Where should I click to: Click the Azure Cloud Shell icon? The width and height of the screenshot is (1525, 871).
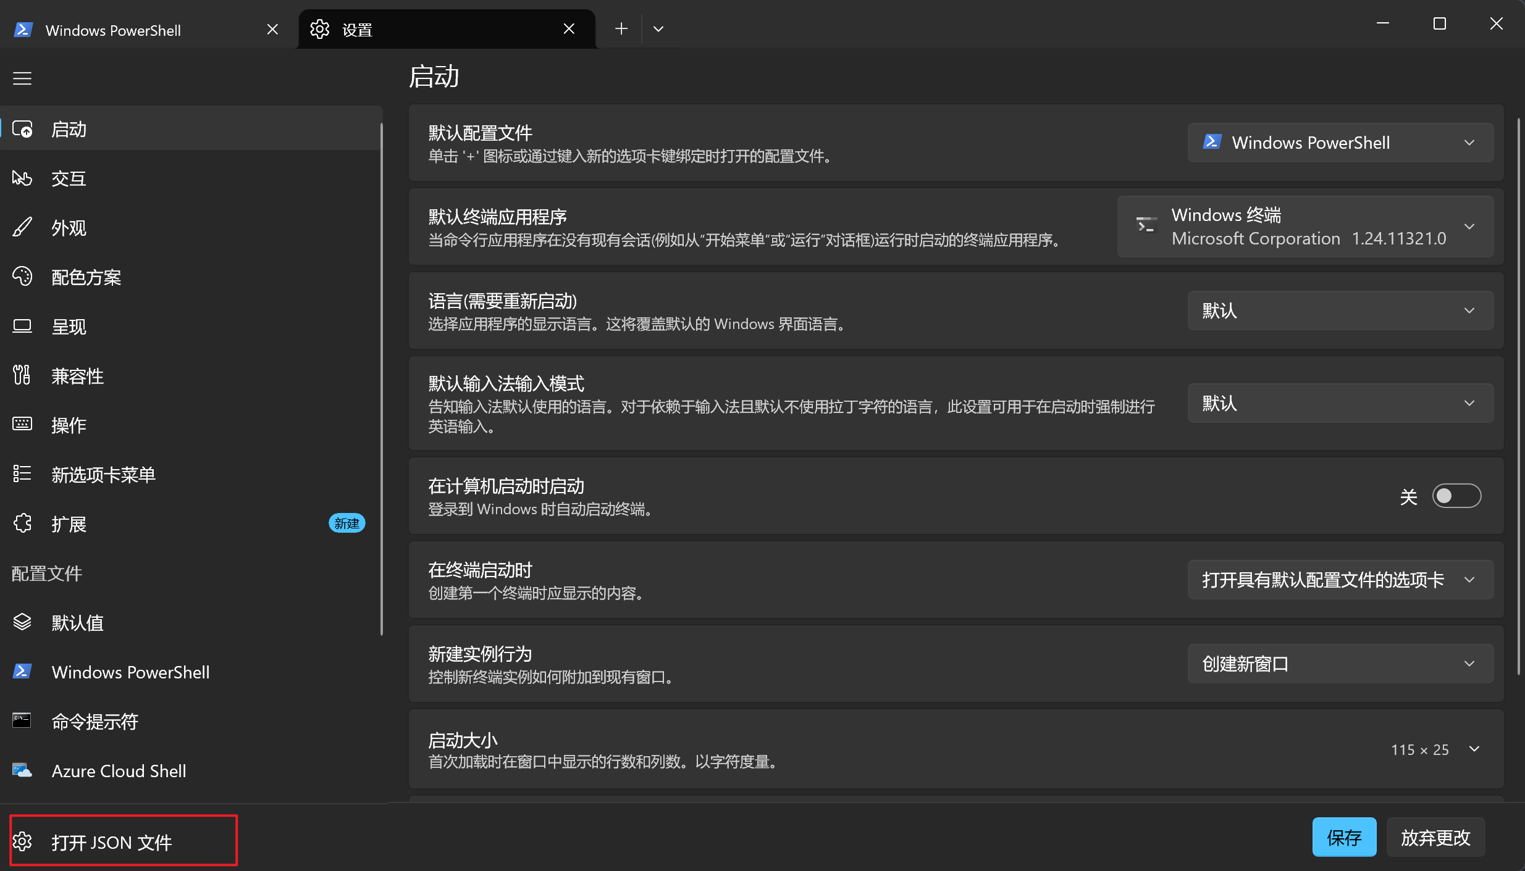click(x=22, y=770)
